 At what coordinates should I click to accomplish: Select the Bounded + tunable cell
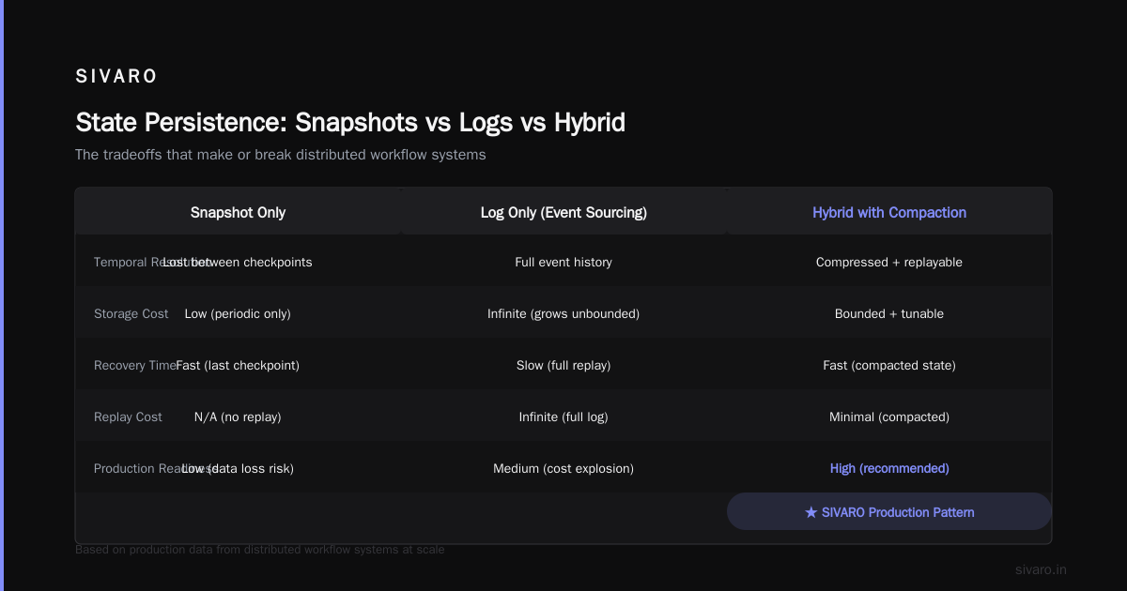coord(889,314)
